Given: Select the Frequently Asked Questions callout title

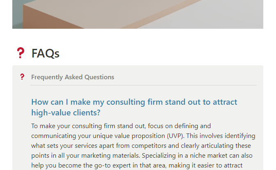Looking at the screenshot, I should (73, 77).
